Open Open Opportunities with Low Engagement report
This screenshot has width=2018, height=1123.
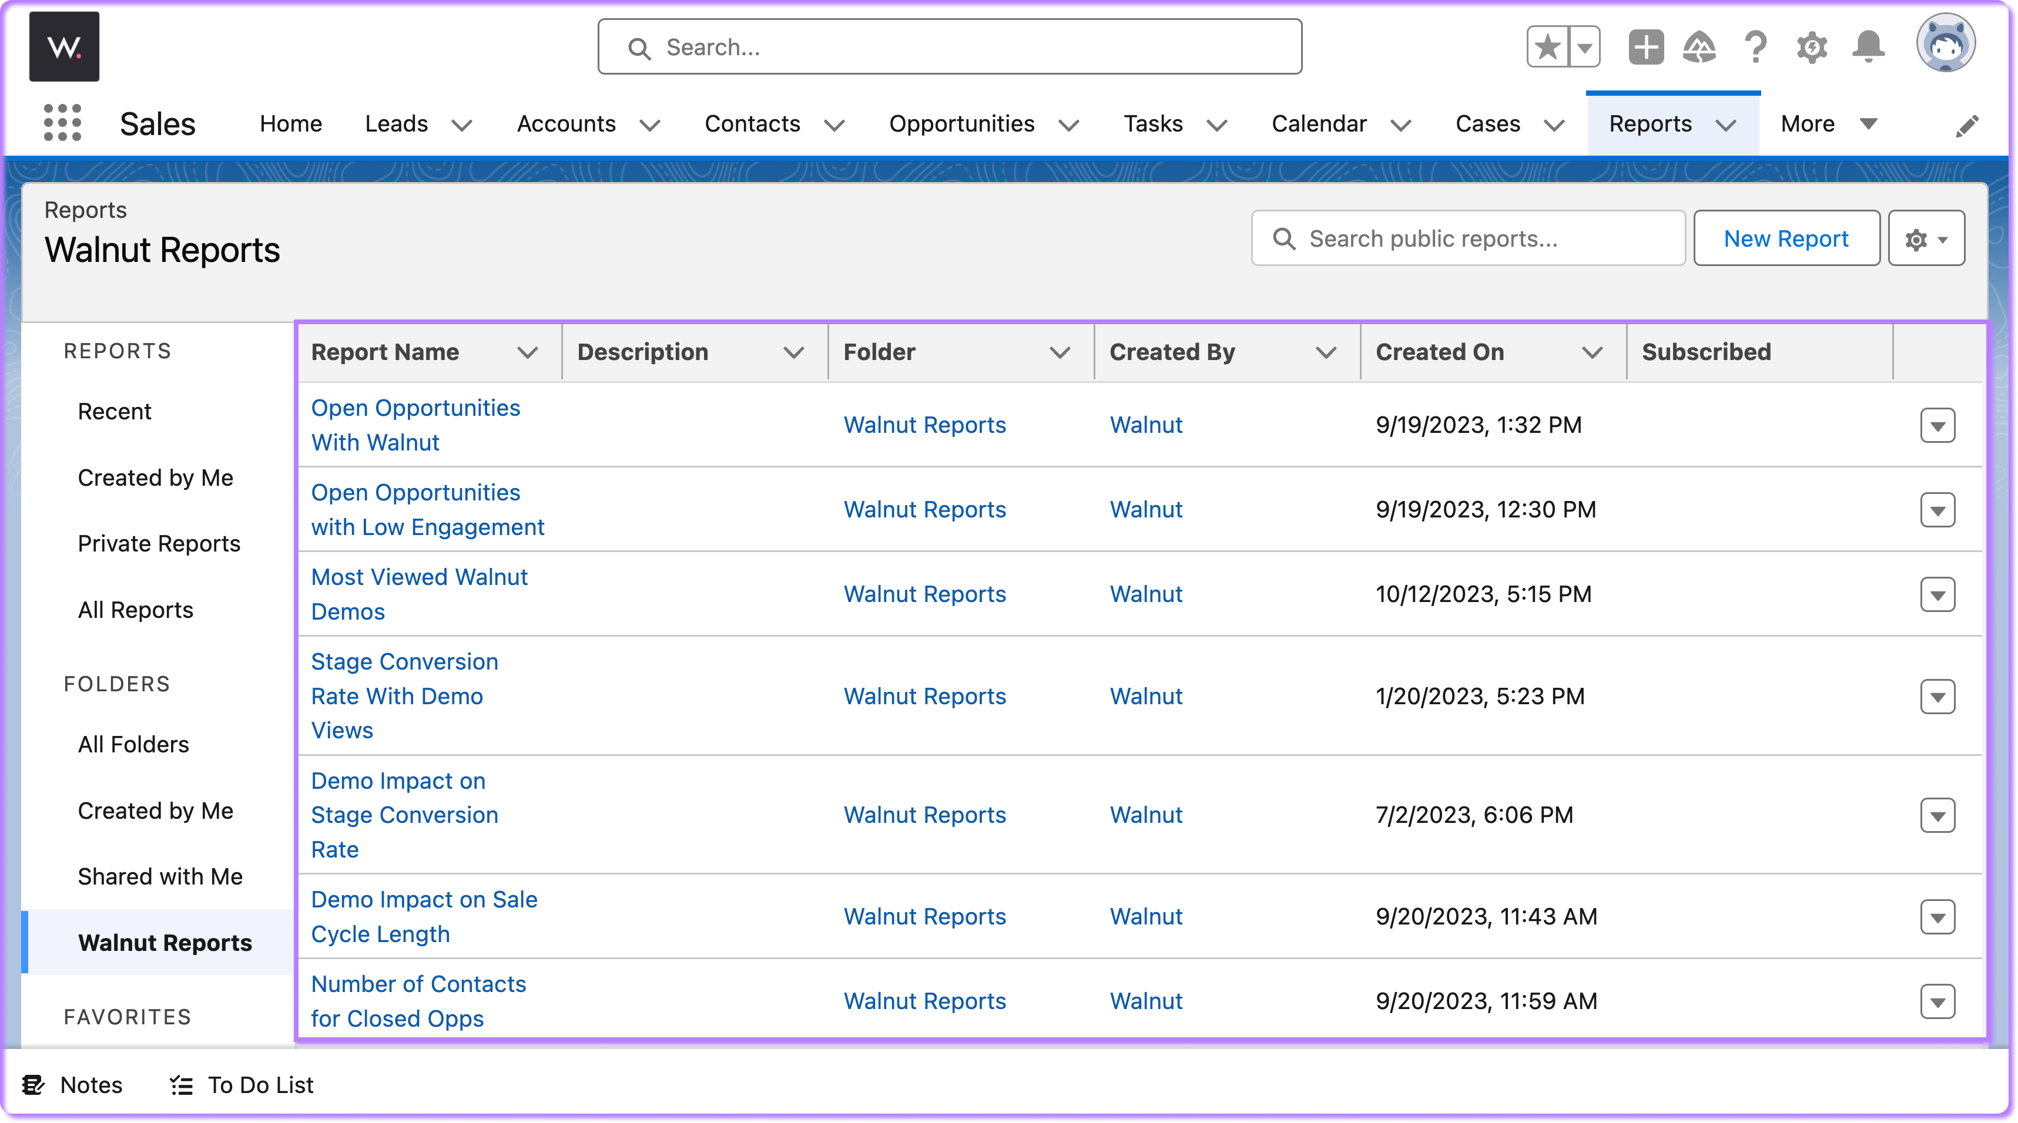click(x=427, y=510)
